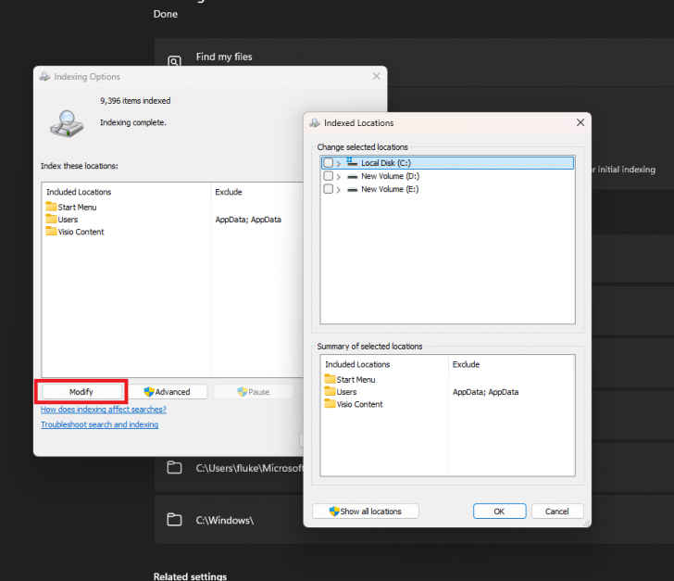Tick the New Volume (E:) checkbox
Viewport: 674px width, 581px height.
click(x=328, y=189)
